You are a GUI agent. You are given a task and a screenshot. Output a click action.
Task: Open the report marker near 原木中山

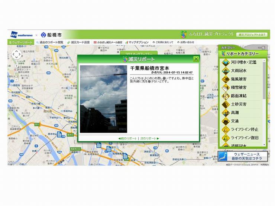point(59,134)
